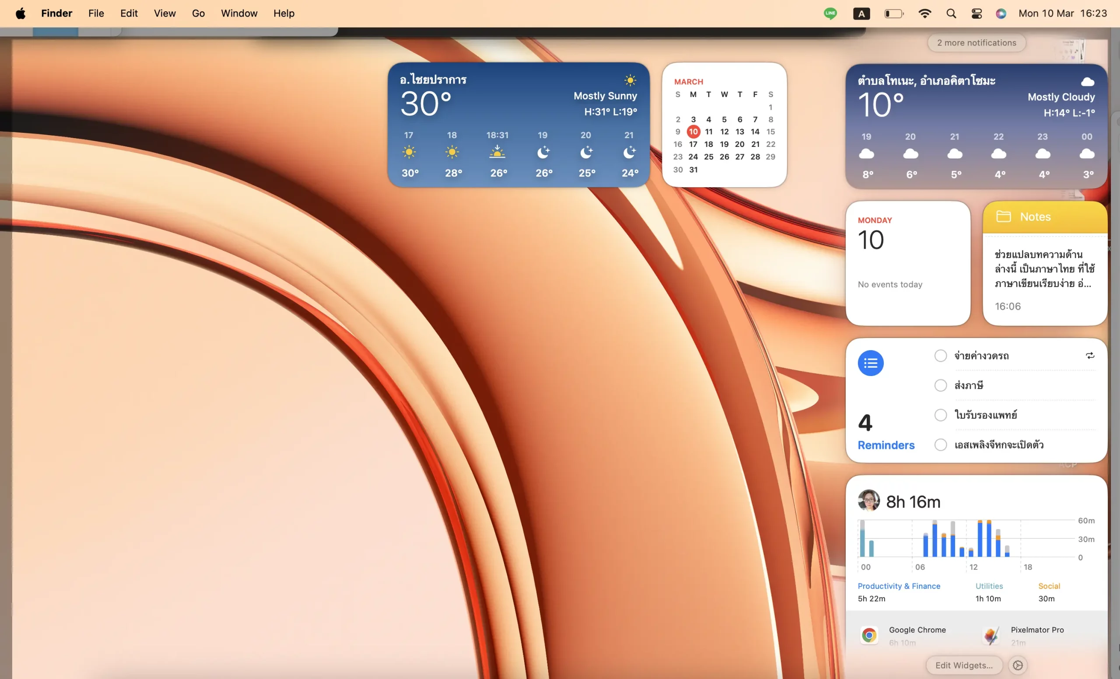The image size is (1120, 679).
Task: Mark 'ใบรับรองแพทย์' reminder as done
Action: [x=941, y=414]
